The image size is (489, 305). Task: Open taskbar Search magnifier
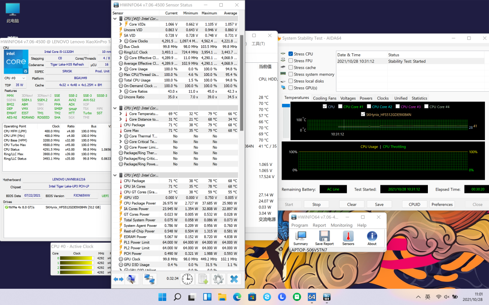pyautogui.click(x=177, y=297)
